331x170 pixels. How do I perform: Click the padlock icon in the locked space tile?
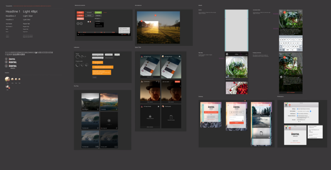150,116
